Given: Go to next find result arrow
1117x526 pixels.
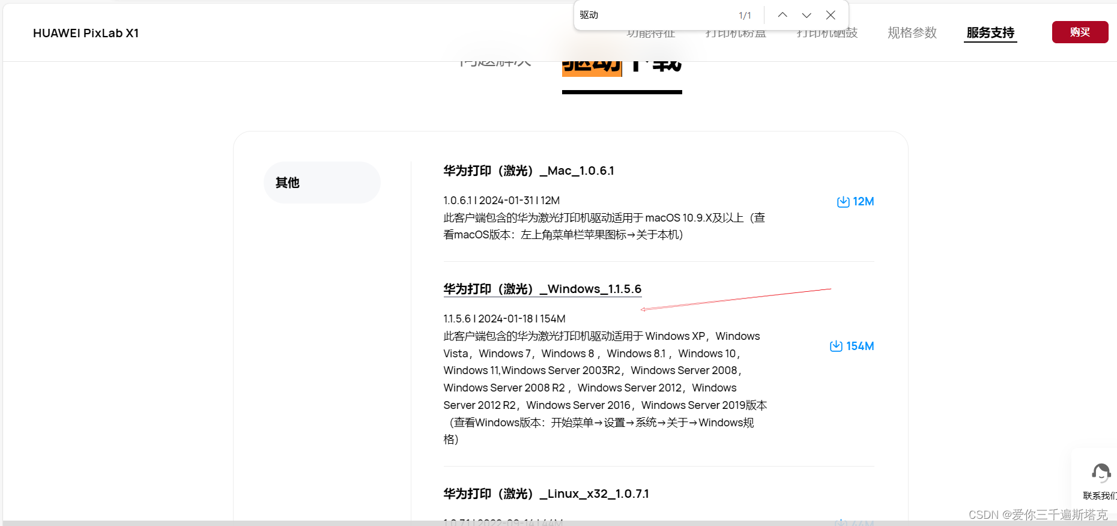Looking at the screenshot, I should (807, 15).
